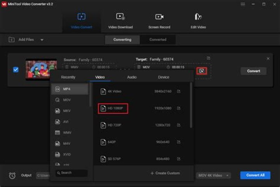Screen dimensions: 280x187
Task: Choose the M4V format
Action: pyautogui.click(x=70, y=143)
